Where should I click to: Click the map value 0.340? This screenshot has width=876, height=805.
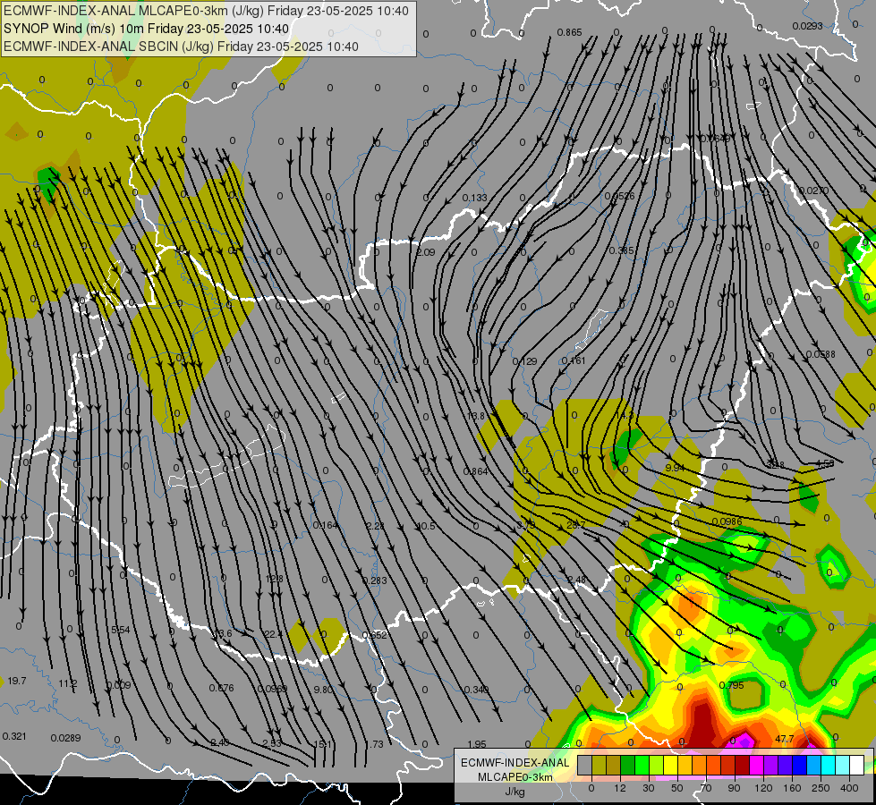pyautogui.click(x=477, y=690)
